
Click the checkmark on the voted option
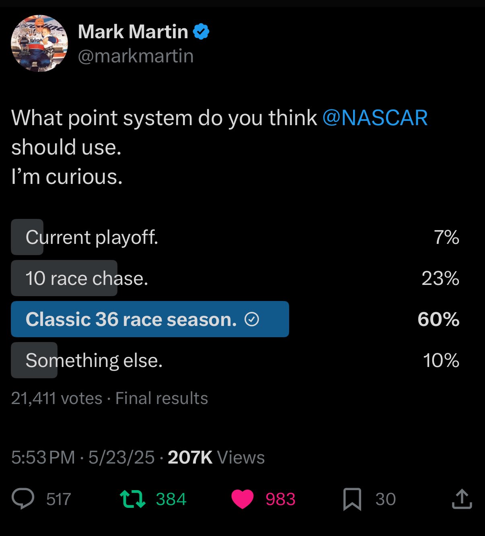point(252,319)
